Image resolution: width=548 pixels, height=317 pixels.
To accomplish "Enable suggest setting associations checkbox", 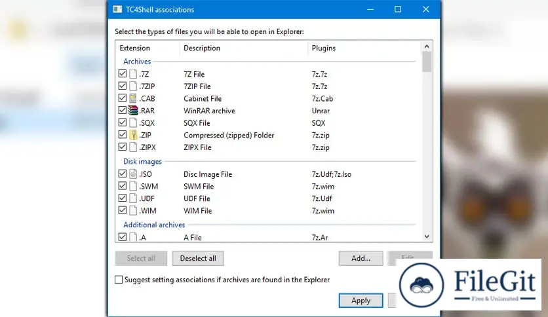I will (119, 280).
